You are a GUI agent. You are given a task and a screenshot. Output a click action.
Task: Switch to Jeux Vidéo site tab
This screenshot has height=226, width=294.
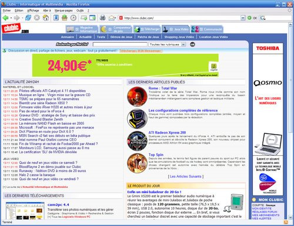[176, 29]
